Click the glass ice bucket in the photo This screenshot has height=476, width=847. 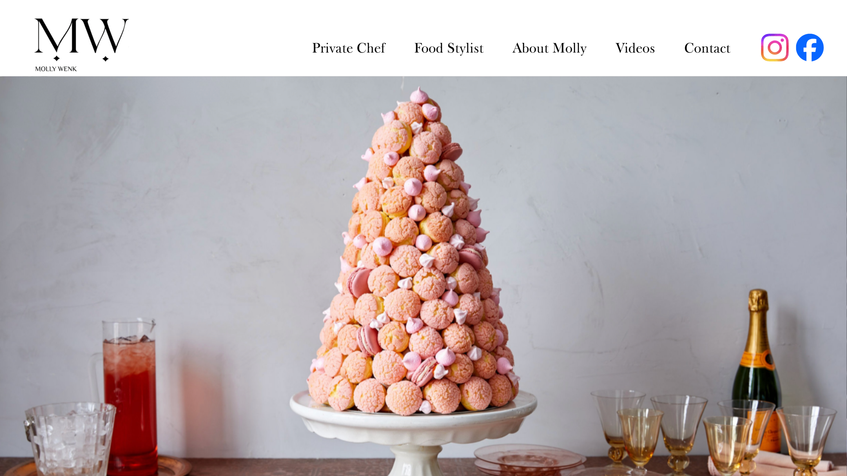(x=70, y=439)
